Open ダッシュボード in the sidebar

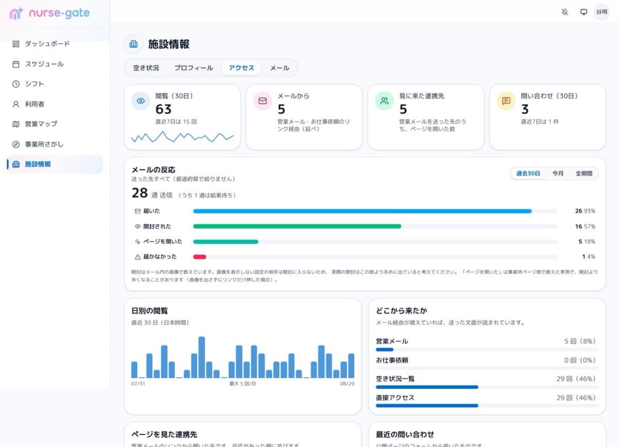coord(55,44)
